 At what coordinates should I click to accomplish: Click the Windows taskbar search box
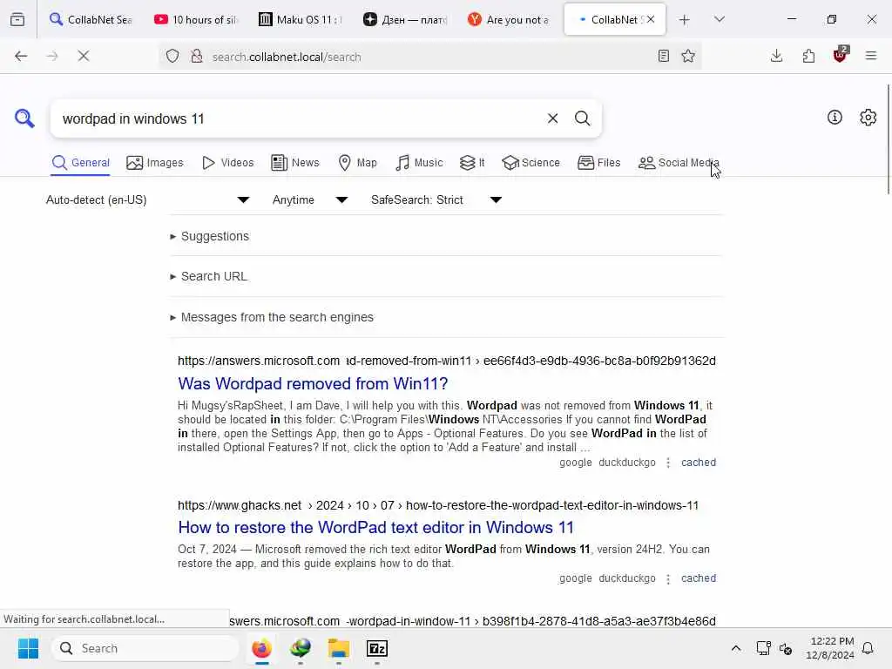point(145,648)
